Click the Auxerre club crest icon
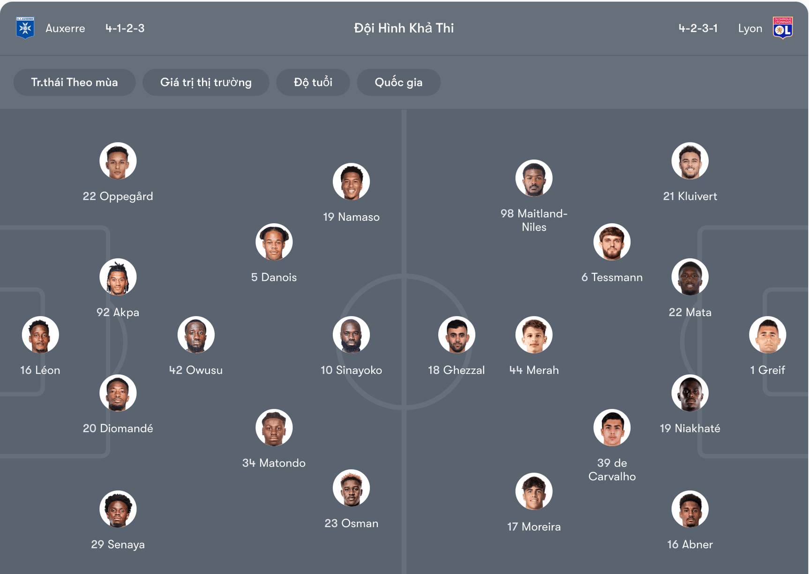Image resolution: width=809 pixels, height=574 pixels. [x=25, y=28]
